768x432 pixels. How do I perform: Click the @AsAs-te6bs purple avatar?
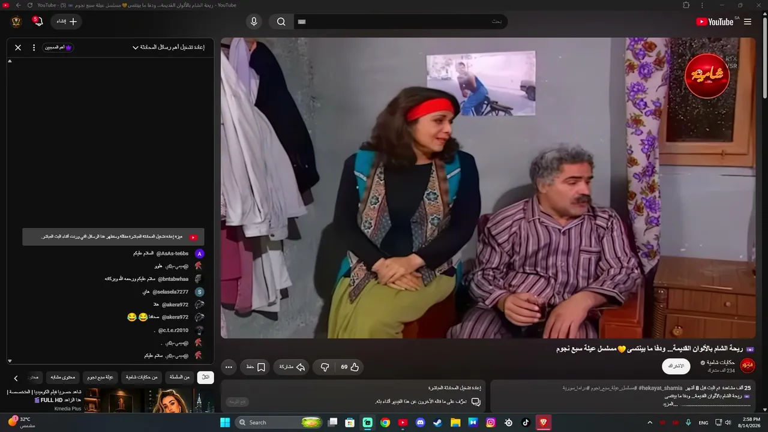tap(200, 254)
